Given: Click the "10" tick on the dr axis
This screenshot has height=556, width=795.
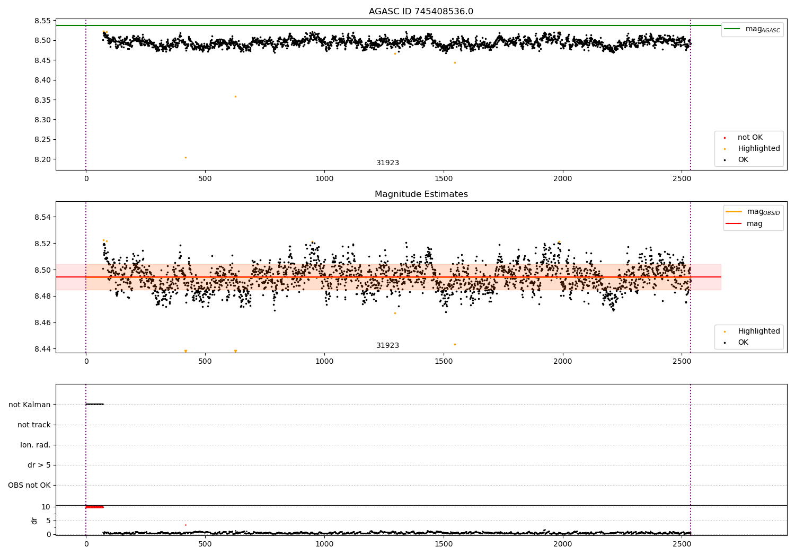Looking at the screenshot, I should pos(46,507).
